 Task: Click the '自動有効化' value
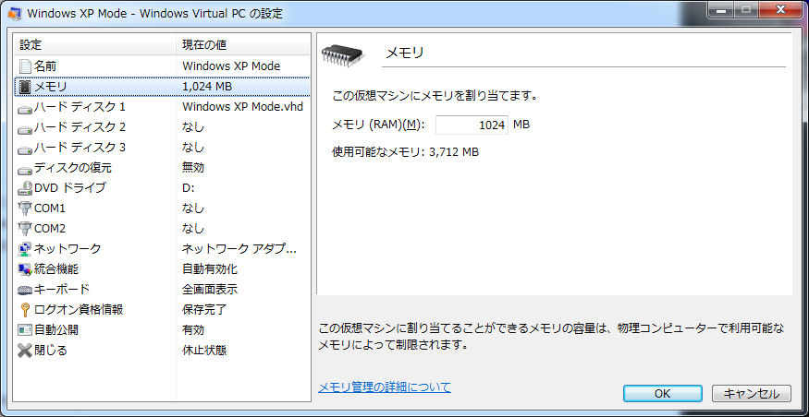click(210, 269)
